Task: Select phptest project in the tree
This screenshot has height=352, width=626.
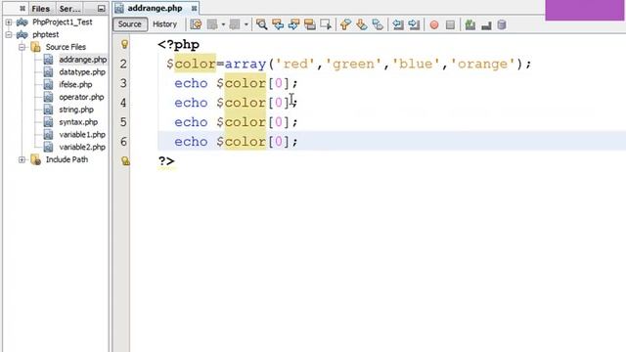Action: pos(46,34)
